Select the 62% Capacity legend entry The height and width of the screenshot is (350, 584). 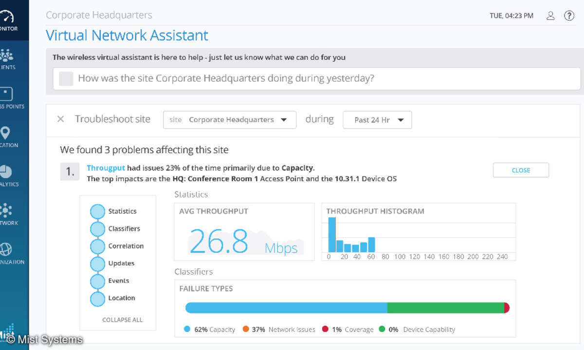click(x=210, y=330)
